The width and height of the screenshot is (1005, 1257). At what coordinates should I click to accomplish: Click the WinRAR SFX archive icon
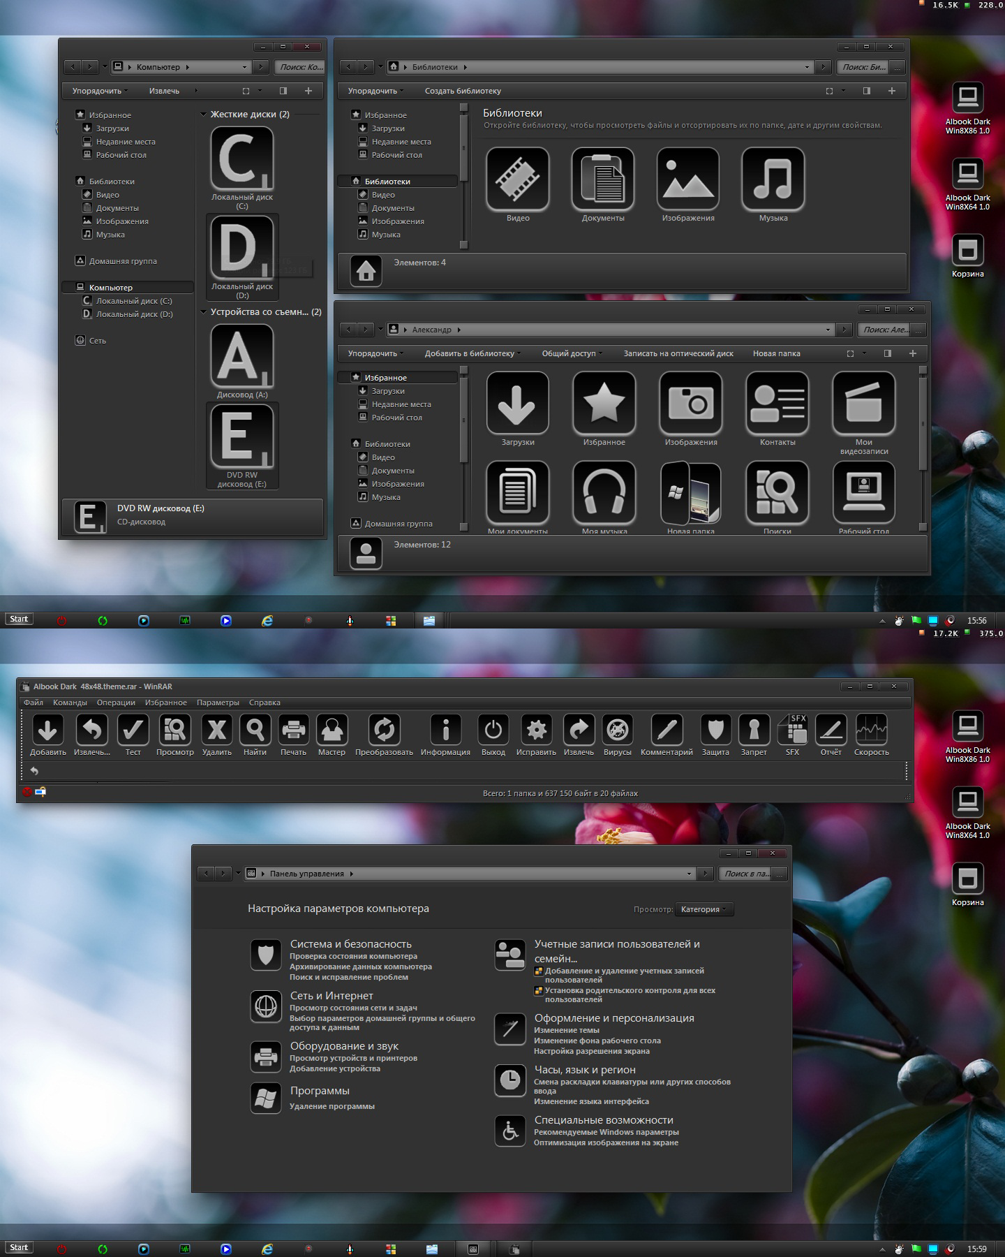[792, 730]
